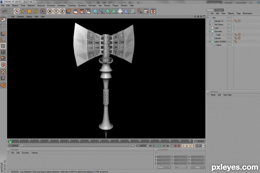Open the Size mode dropdown

[x=181, y=167]
